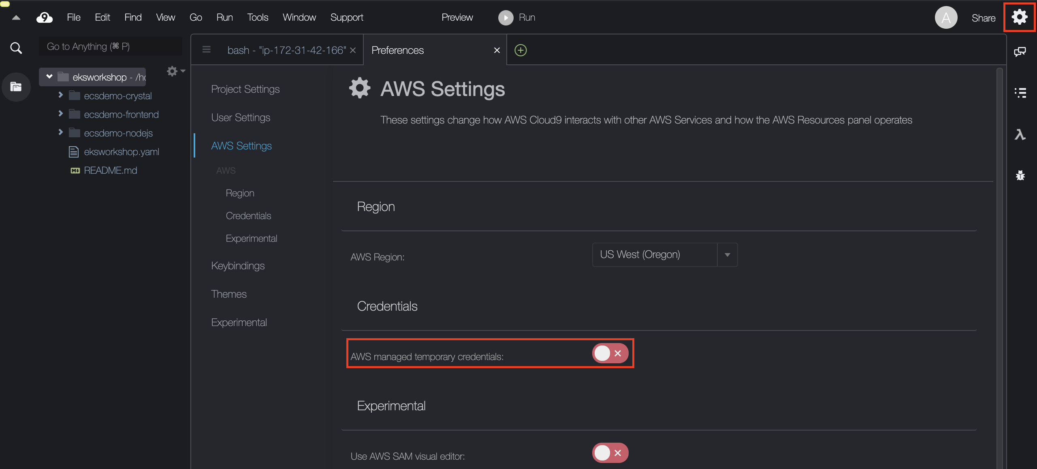
Task: Jump to Experimental subsection under AWS
Action: 251,239
